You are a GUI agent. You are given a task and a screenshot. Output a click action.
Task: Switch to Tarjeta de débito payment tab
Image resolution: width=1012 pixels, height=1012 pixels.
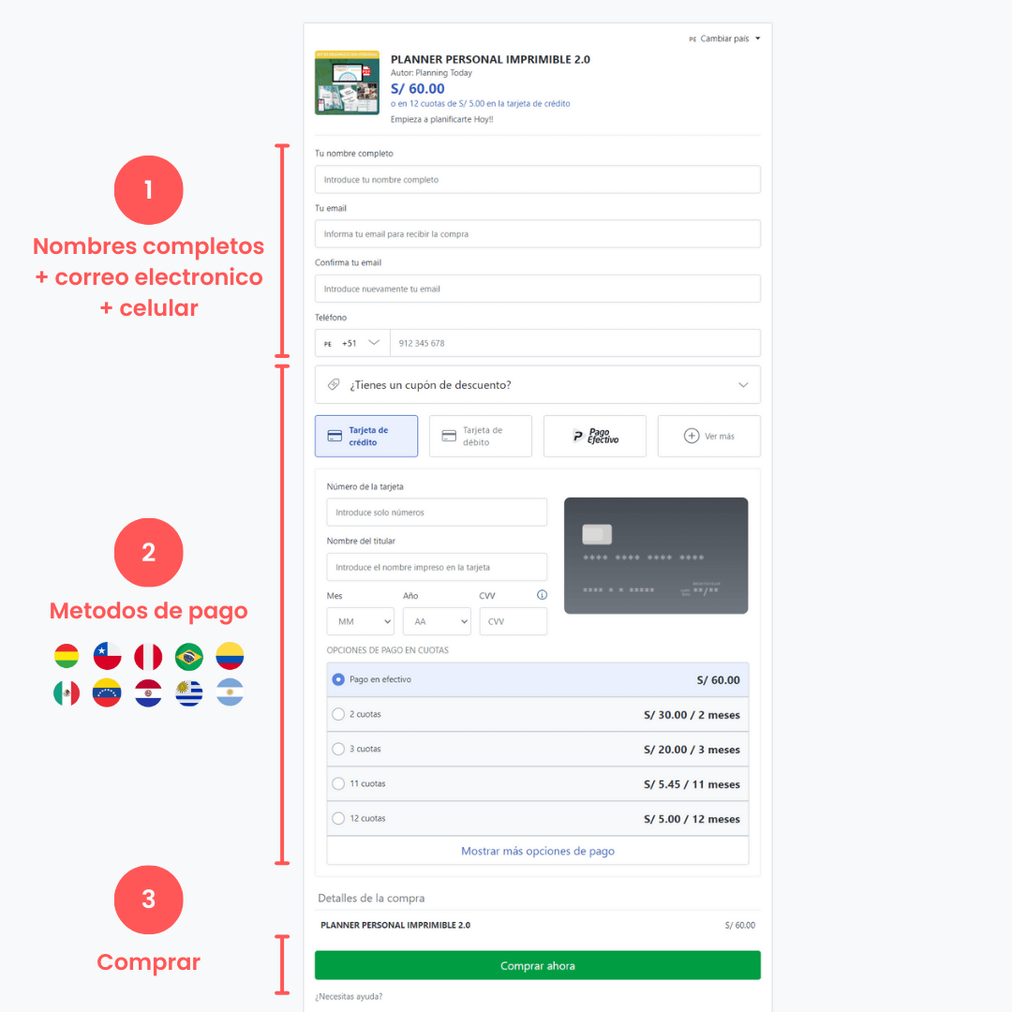click(x=481, y=437)
